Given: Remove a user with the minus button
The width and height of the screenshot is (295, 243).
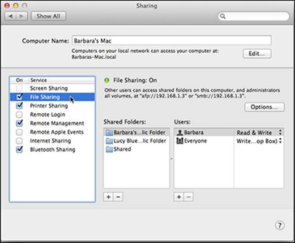Looking at the screenshot, I should (189, 197).
